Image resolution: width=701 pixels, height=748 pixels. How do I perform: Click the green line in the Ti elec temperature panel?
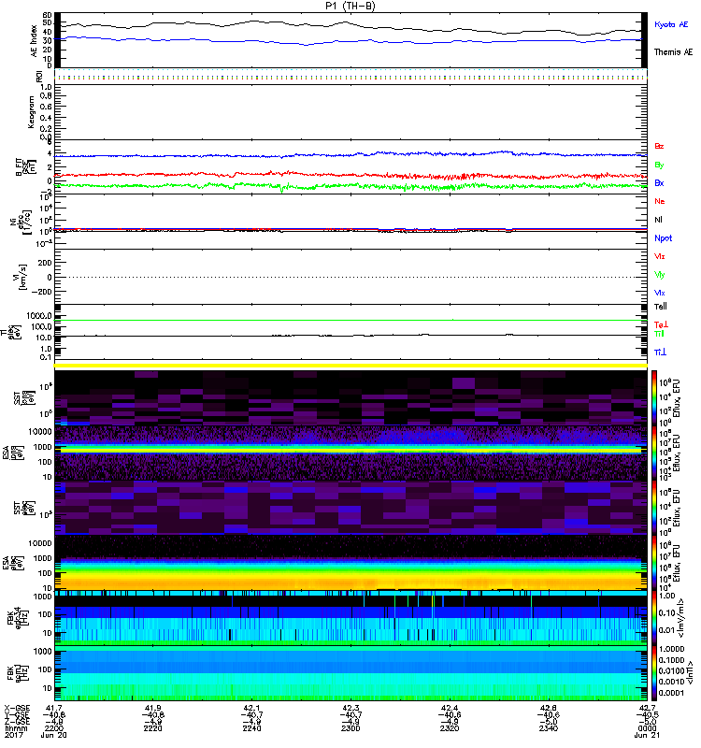(x=351, y=320)
